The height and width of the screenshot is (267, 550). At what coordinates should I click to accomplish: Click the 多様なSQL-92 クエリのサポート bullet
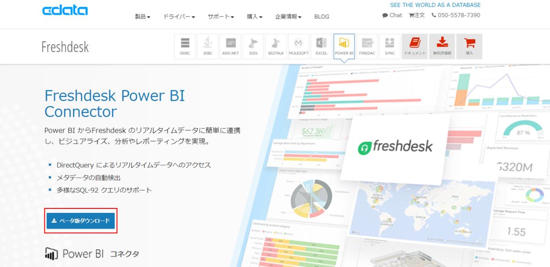click(104, 190)
